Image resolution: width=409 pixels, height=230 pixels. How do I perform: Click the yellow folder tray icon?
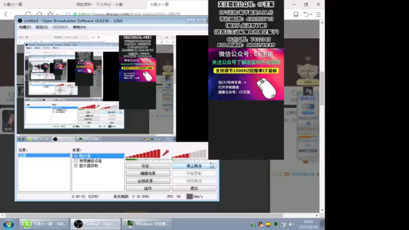pyautogui.click(x=268, y=224)
